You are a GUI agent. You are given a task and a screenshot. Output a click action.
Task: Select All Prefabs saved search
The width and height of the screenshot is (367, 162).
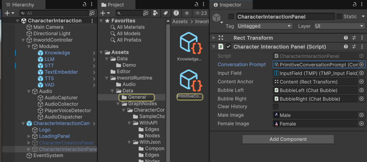point(129,40)
